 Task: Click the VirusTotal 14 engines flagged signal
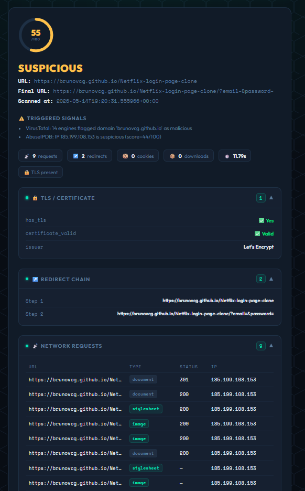click(x=109, y=129)
